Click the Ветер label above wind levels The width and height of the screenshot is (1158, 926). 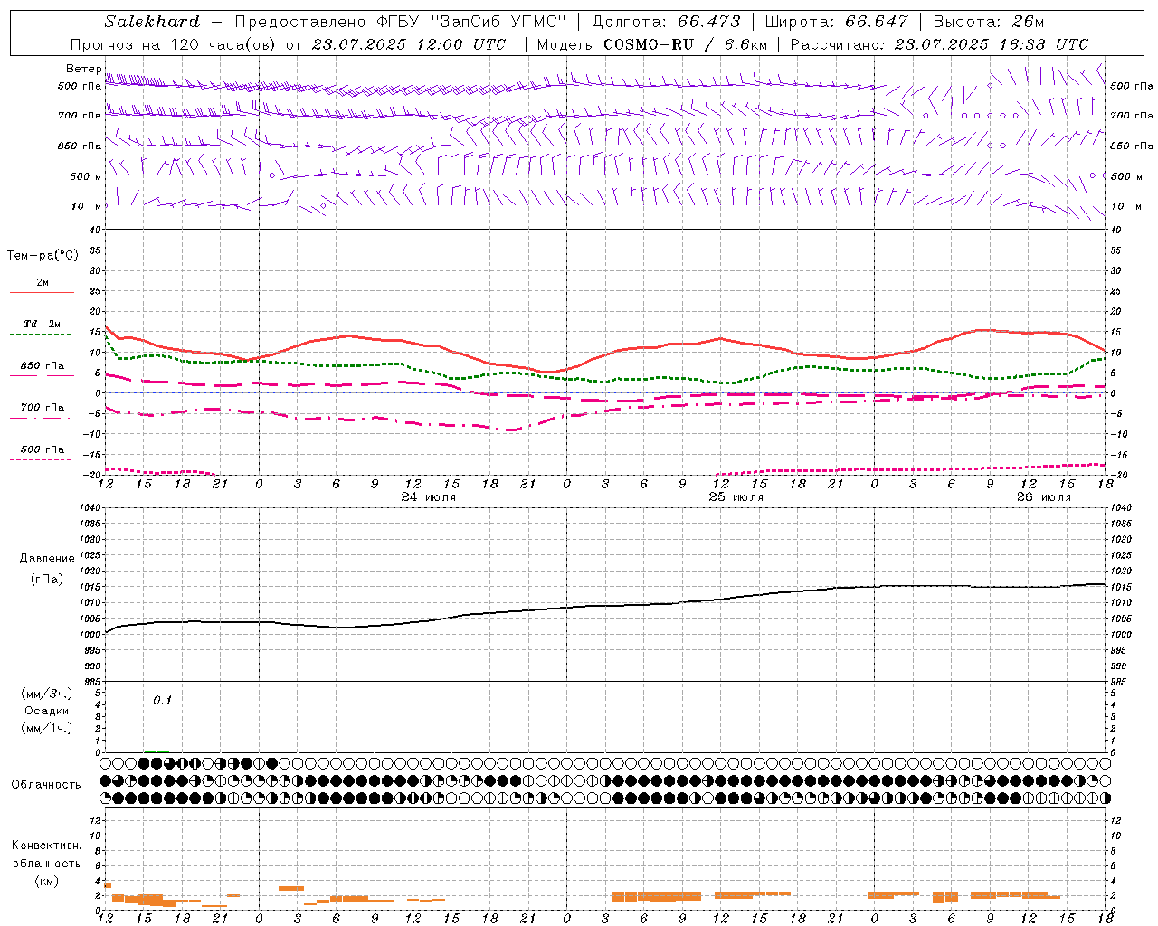click(x=83, y=69)
